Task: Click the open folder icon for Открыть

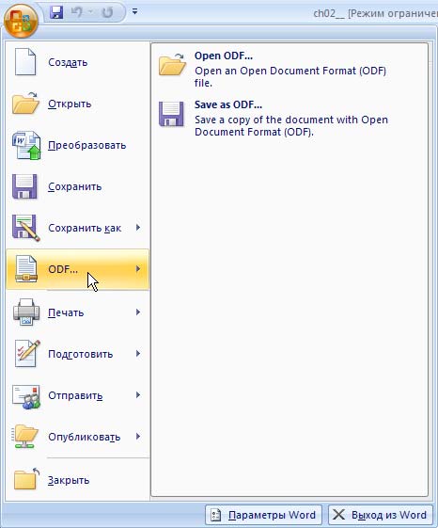Action: [25, 103]
